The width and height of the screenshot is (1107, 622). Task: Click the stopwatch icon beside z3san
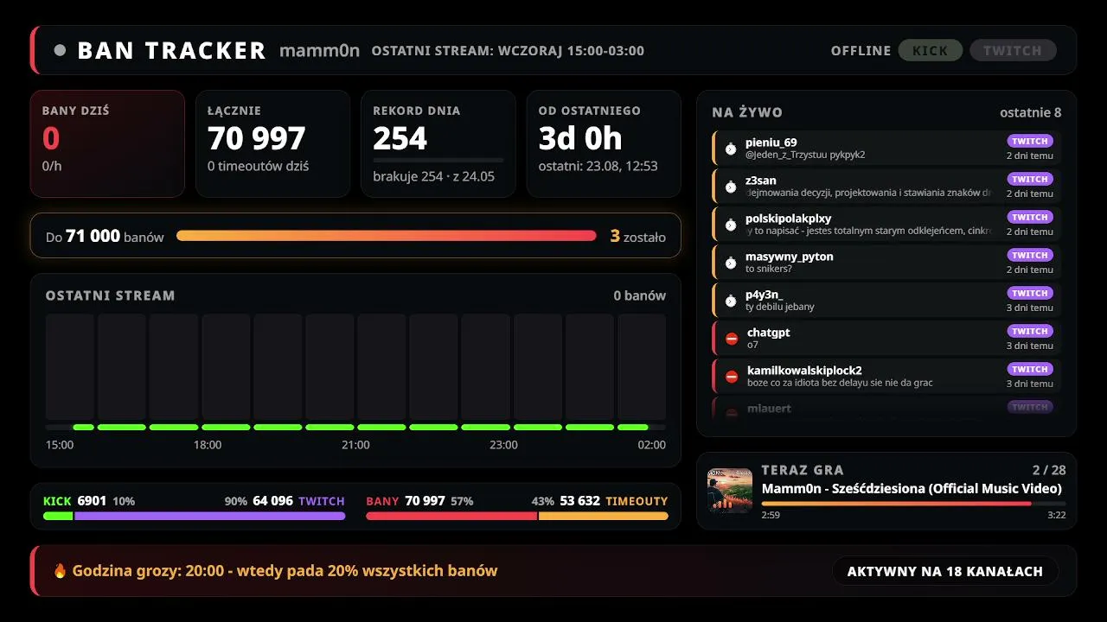tap(731, 187)
